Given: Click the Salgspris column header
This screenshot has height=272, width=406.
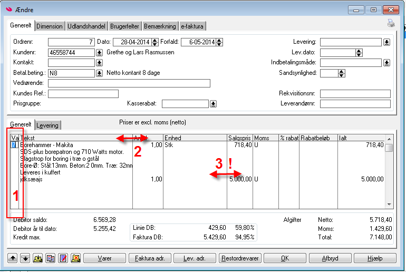Looking at the screenshot, I should [x=240, y=138].
